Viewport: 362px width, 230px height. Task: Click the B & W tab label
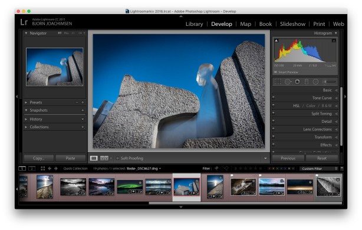click(x=327, y=106)
